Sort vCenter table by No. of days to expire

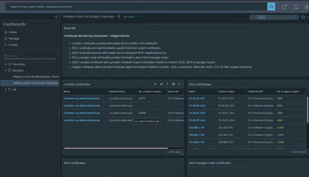pyautogui.click(x=150, y=92)
